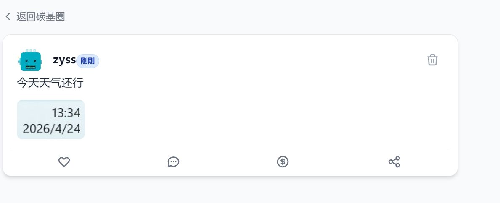Image resolution: width=500 pixels, height=203 pixels.
Task: Click the username zyss
Action: [64, 60]
